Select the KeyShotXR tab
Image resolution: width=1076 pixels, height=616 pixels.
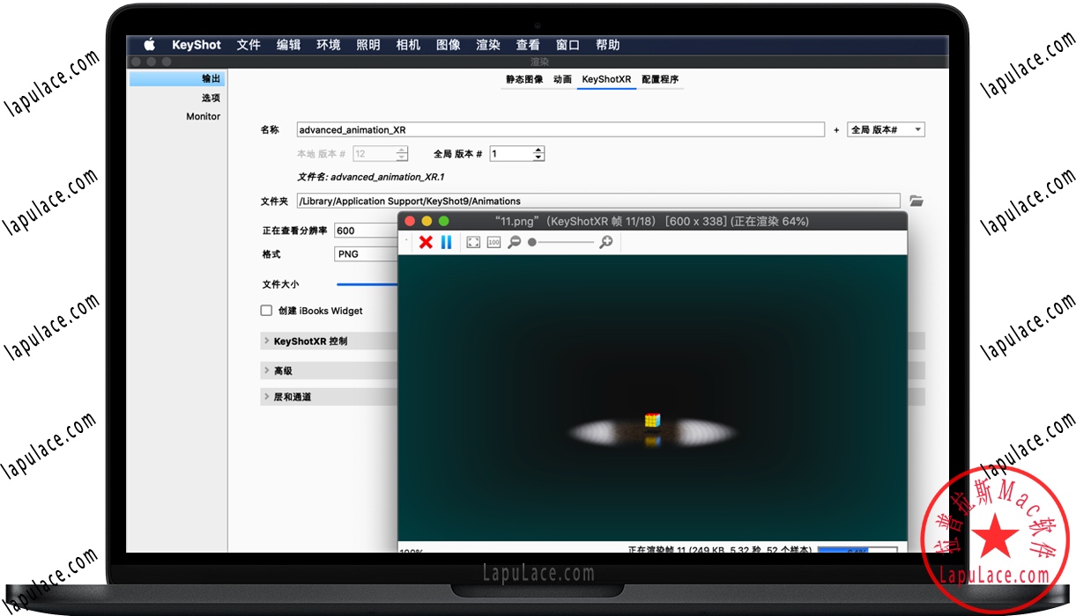pyautogui.click(x=606, y=79)
